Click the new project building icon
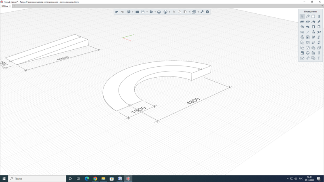The width and height of the screenshot is (324, 182). (x=128, y=12)
